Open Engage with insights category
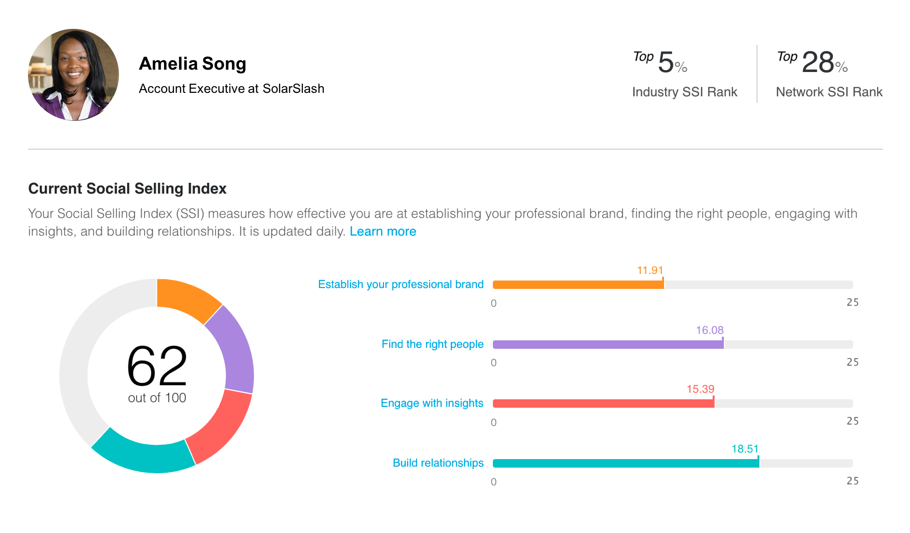Screen dimensions: 910x533 (432, 403)
